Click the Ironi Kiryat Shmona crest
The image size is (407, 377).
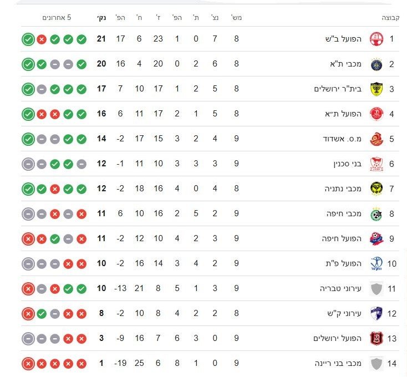tap(377, 314)
